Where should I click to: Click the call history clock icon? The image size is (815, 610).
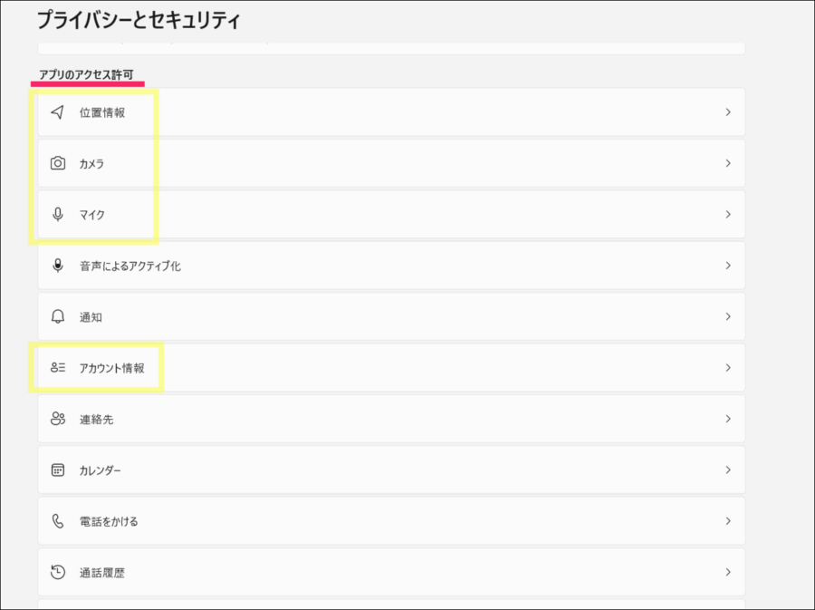tap(58, 572)
